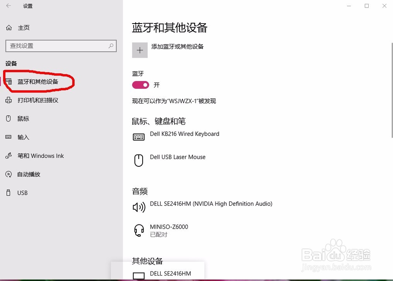Image resolution: width=393 pixels, height=281 pixels.
Task: Click the USB icon in the sidebar
Action: [x=9, y=193]
